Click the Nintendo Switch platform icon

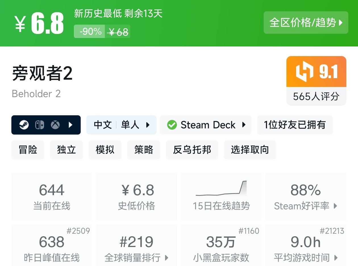pyautogui.click(x=40, y=125)
